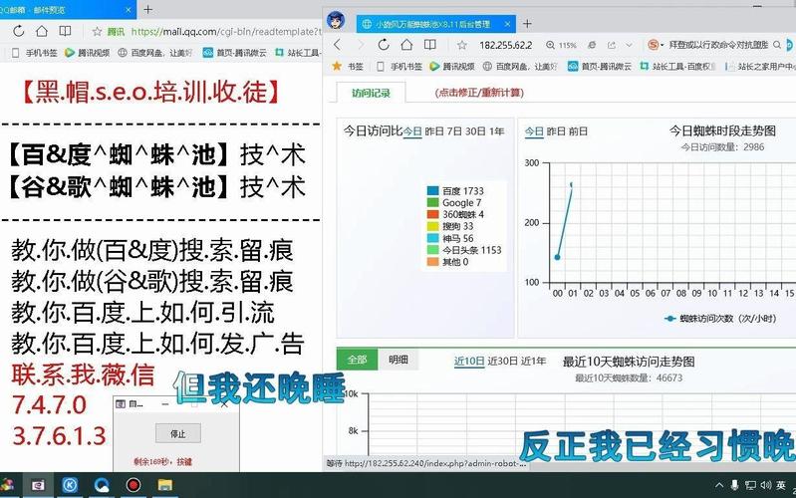Select 1年 range in 今日访问比 panel
Screen dimensions: 796x498
496,131
